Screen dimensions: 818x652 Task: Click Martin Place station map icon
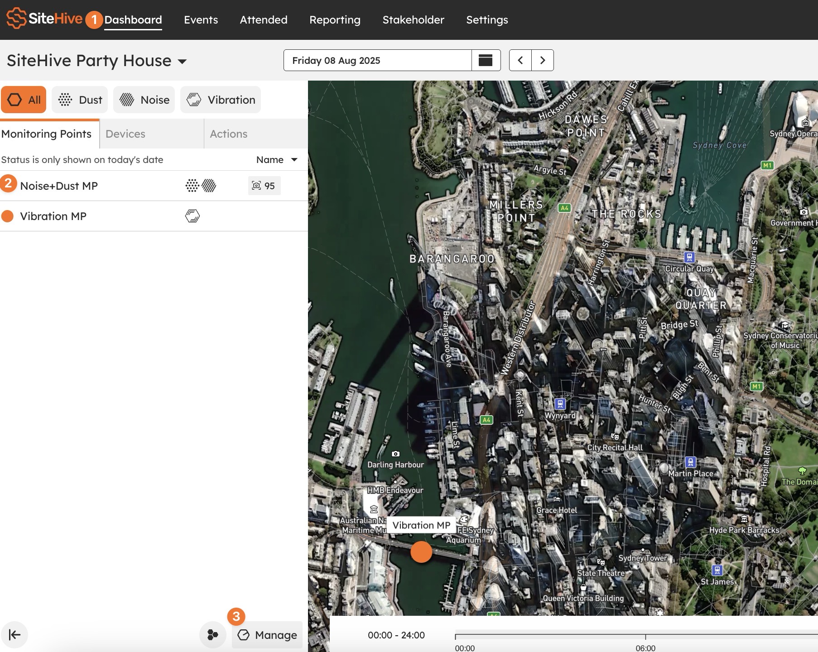point(690,462)
